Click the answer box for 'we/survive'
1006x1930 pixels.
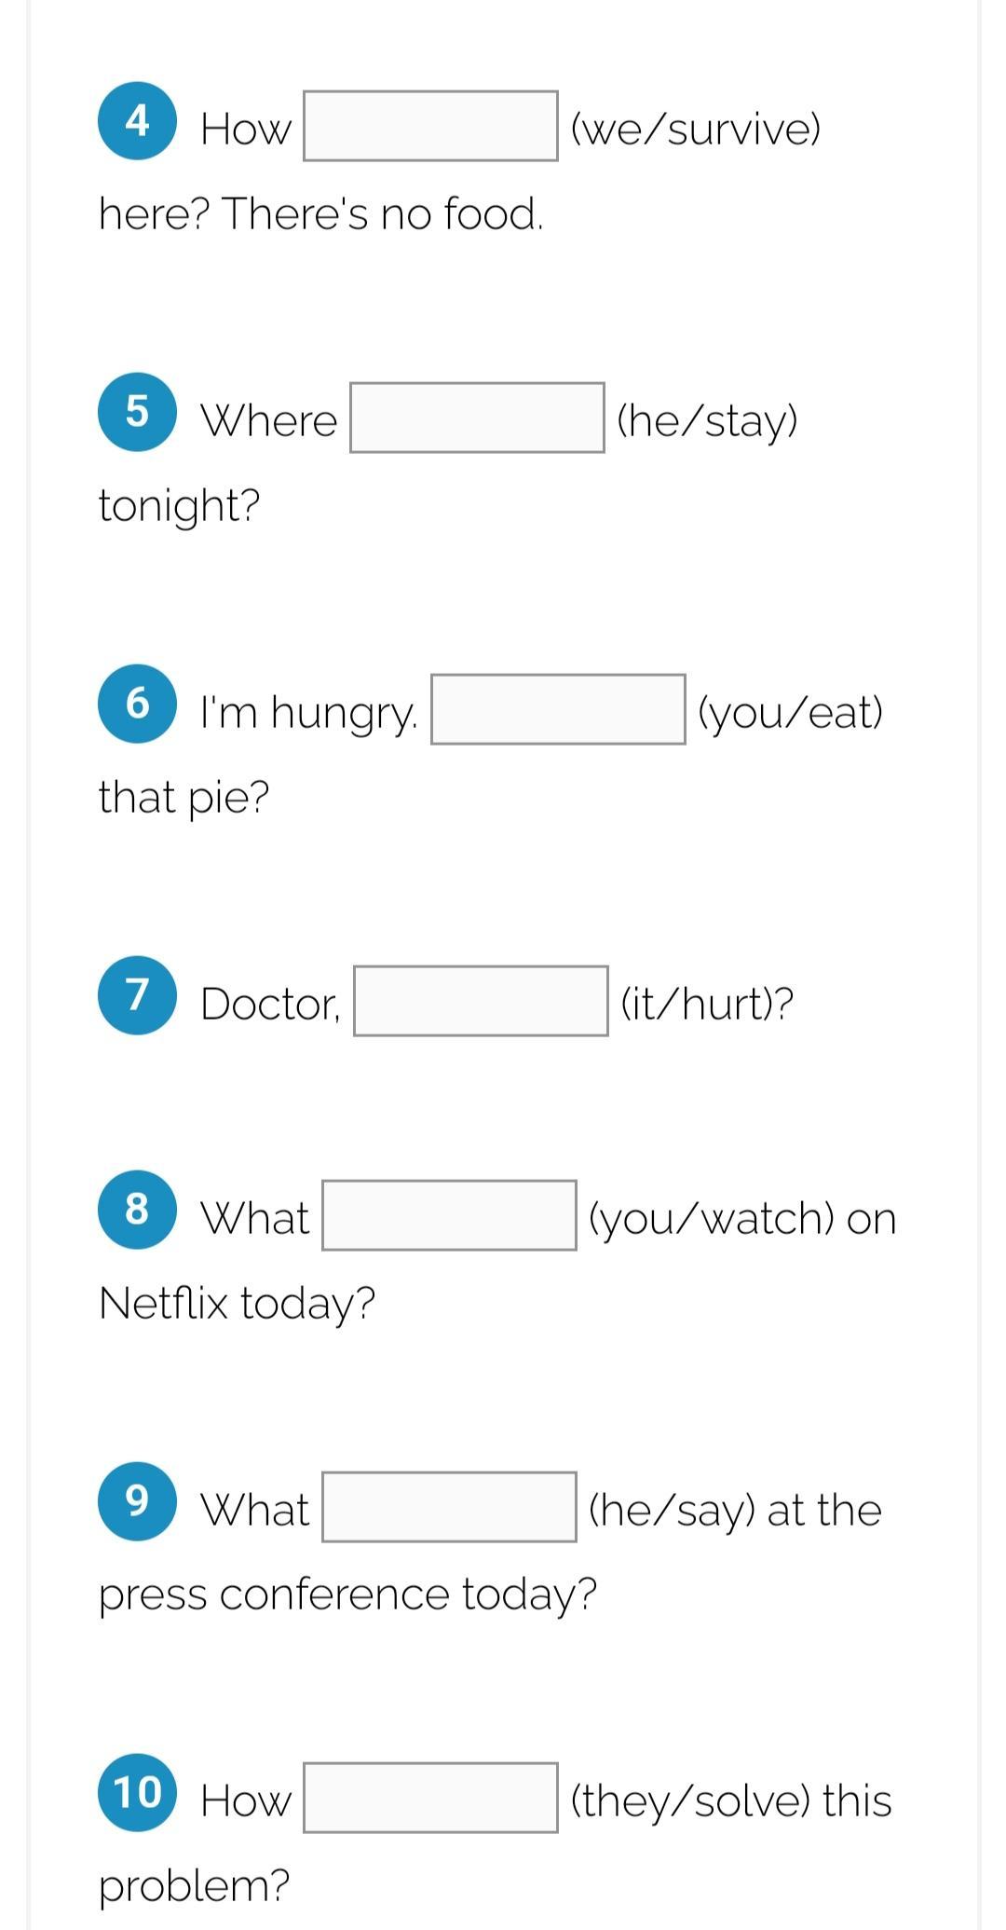[x=430, y=126]
